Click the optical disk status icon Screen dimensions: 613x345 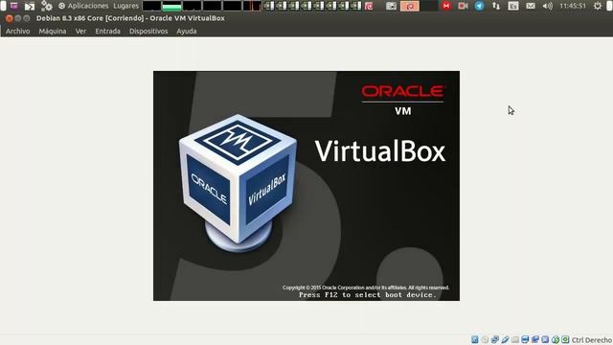tap(485, 339)
